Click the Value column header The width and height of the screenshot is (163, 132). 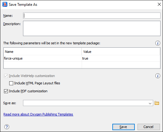121,52
